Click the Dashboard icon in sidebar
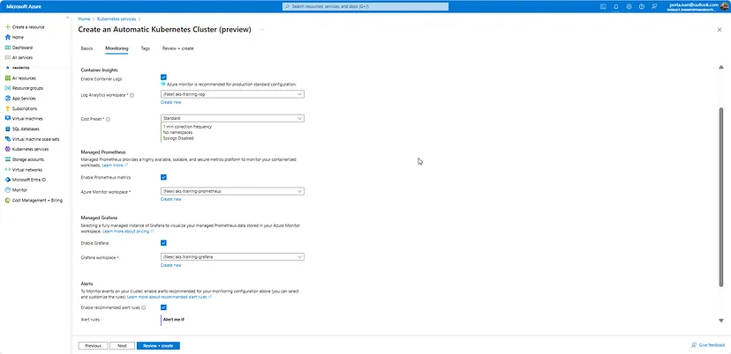The image size is (731, 354). 7,48
